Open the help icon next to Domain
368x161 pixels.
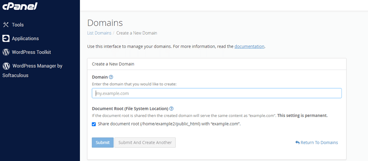coord(111,77)
